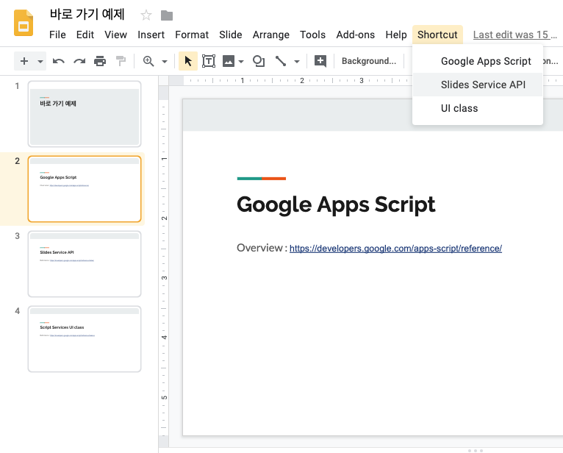Image resolution: width=563 pixels, height=453 pixels.
Task: Print the presentation
Action: pos(100,61)
